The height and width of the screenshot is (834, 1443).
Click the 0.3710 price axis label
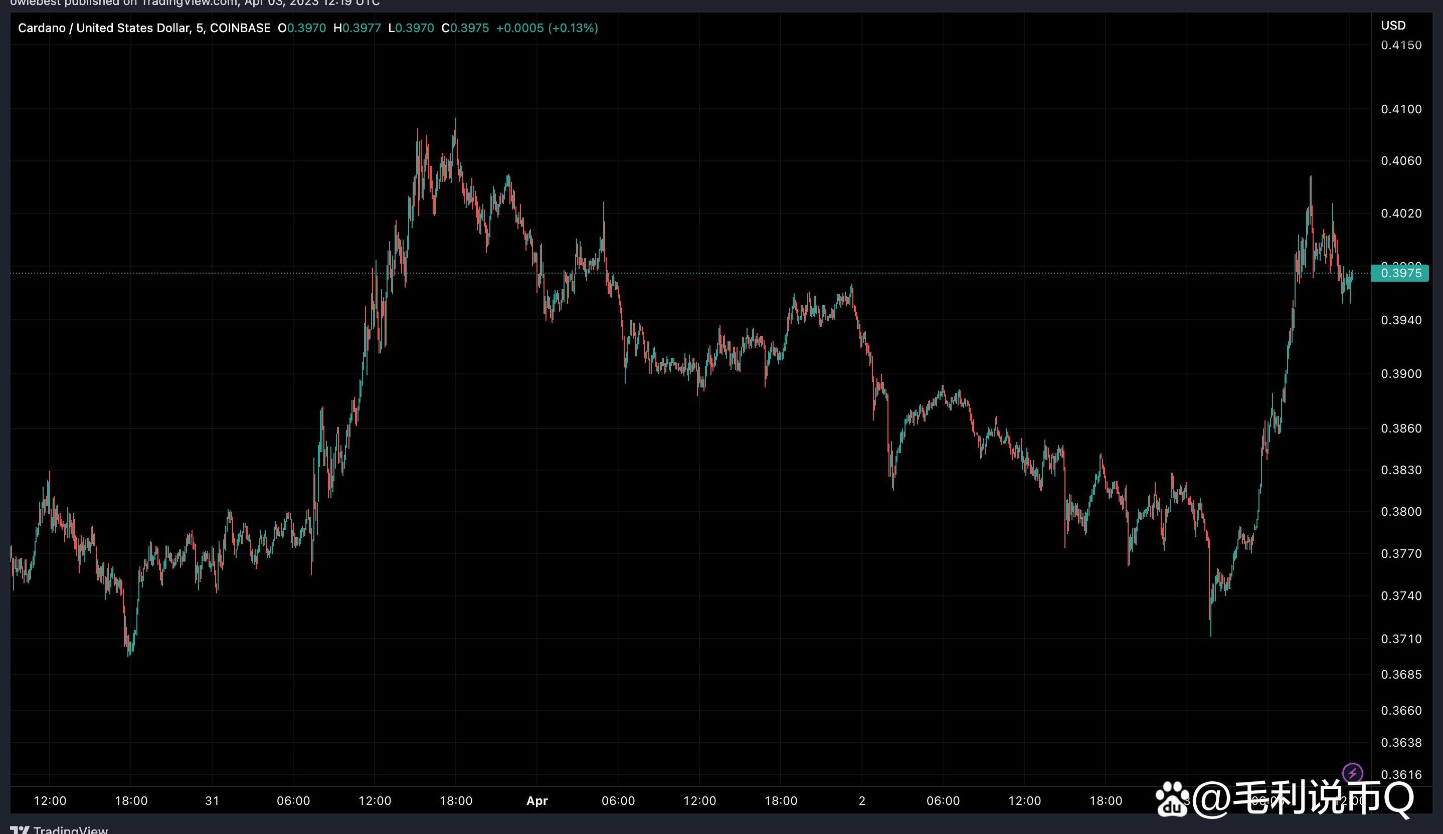click(x=1401, y=639)
